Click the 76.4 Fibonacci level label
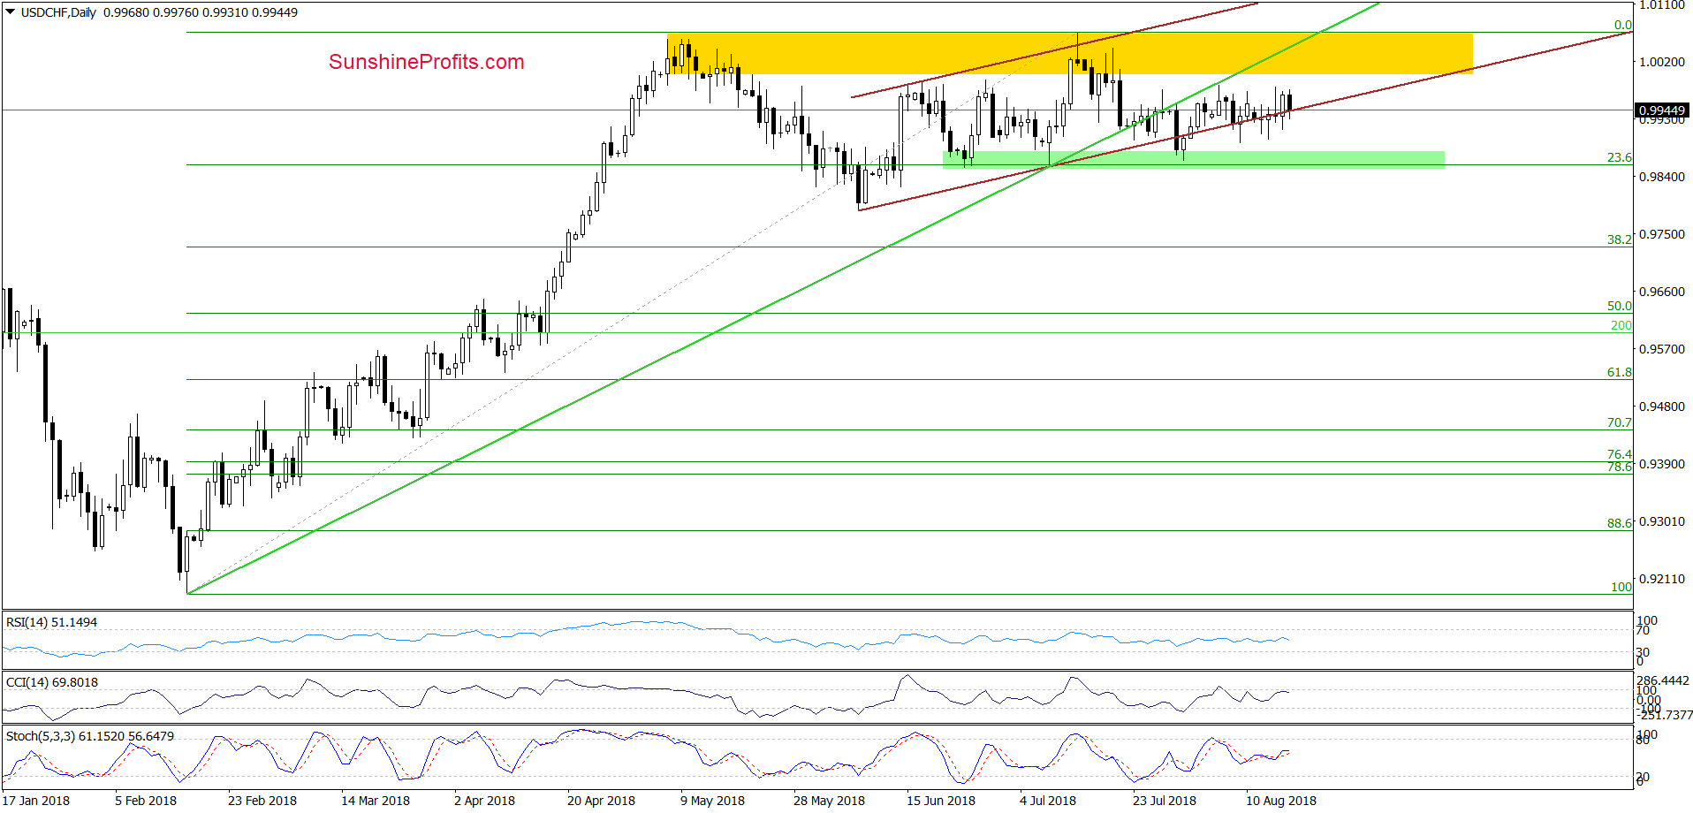This screenshot has height=813, width=1693. pos(1619,454)
